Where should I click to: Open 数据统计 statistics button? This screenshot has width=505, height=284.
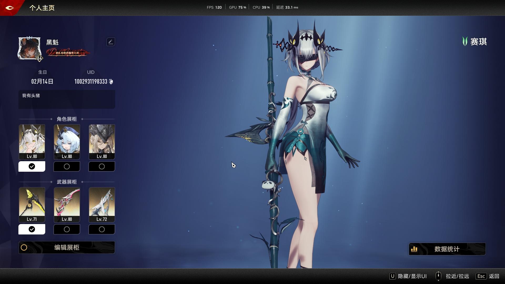coord(447,249)
